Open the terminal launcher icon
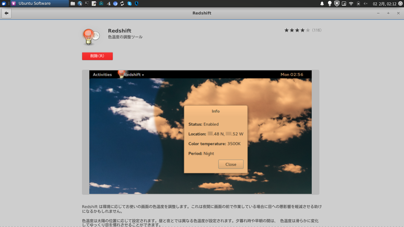This screenshot has height=227, width=404. click(87, 4)
